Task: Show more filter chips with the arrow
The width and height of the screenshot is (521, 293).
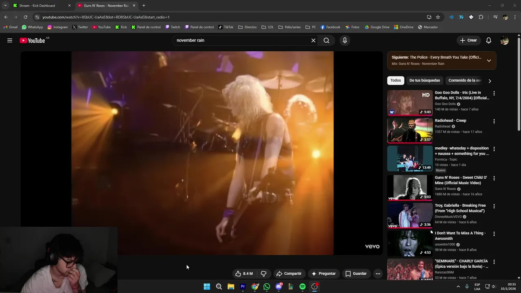Action: [490, 81]
